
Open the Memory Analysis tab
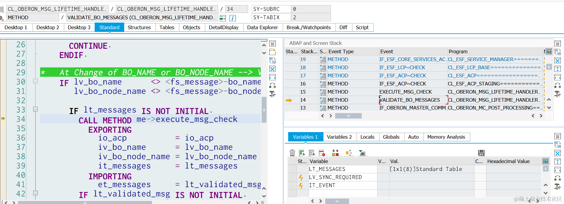(446, 137)
